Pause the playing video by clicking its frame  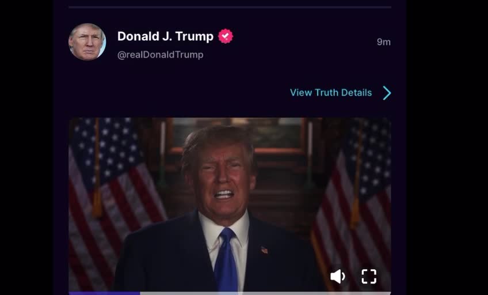tap(230, 187)
